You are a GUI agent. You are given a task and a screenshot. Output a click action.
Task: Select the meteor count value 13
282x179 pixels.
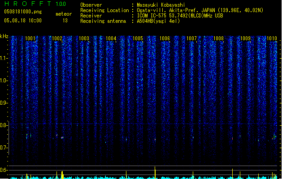click(65, 21)
